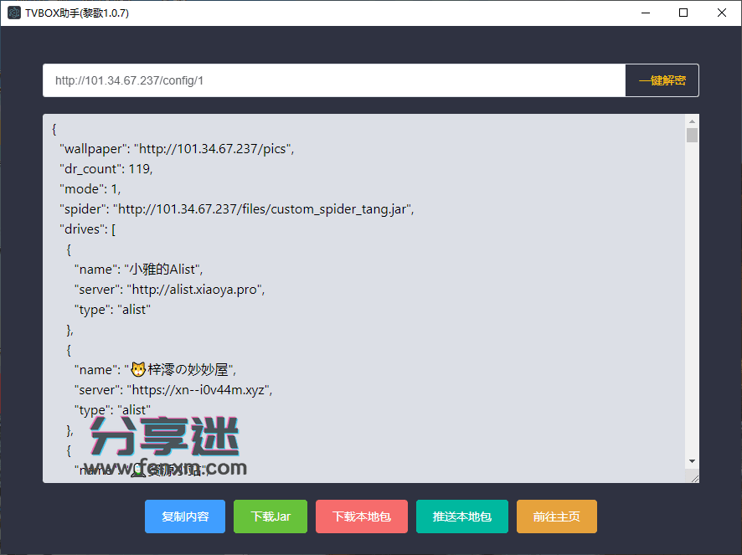Click the xn--i0v44m.xyz server link
This screenshot has width=742, height=555.
(x=200, y=389)
